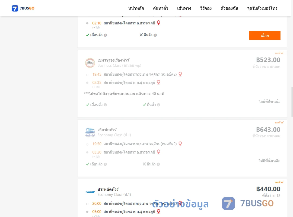Screen dimensions: 293x217
Task: Click the 19:45 departure time
Action: pyautogui.click(x=97, y=74)
